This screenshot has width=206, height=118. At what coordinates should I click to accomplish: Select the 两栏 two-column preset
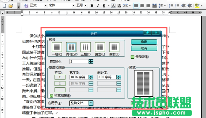71,47
